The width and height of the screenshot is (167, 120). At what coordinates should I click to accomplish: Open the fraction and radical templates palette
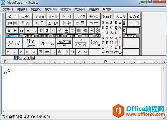[x=26, y=23]
